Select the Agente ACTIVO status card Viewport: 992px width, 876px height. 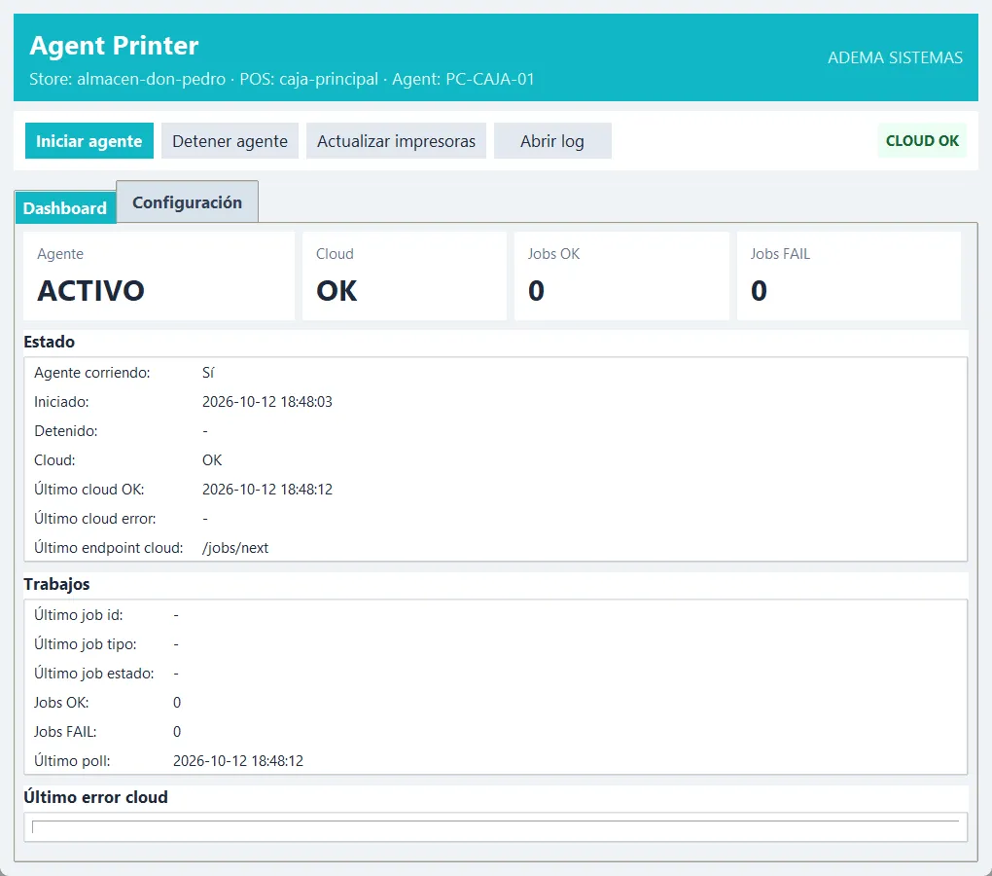click(x=159, y=276)
